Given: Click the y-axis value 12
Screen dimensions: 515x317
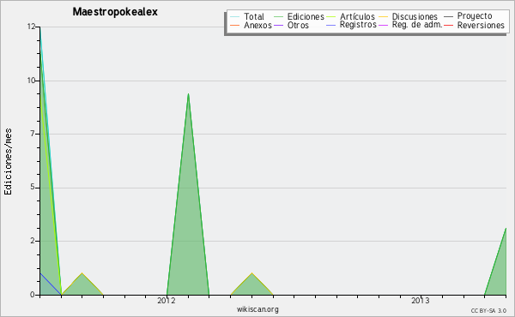Looking at the screenshot, I should 31,27.
